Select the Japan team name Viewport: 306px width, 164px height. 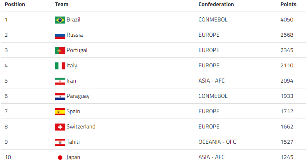pyautogui.click(x=73, y=157)
